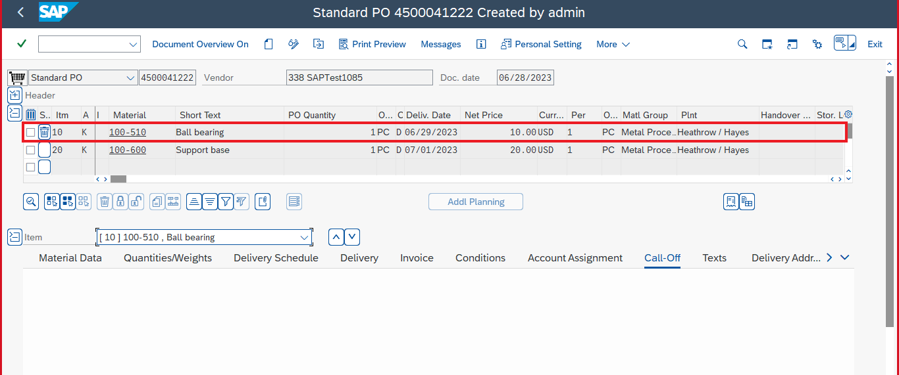Expand the More menu

coord(613,44)
